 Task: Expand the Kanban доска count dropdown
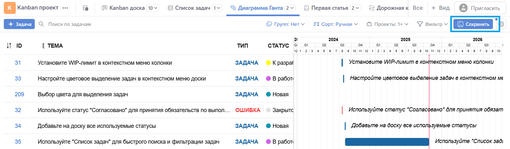[153, 8]
